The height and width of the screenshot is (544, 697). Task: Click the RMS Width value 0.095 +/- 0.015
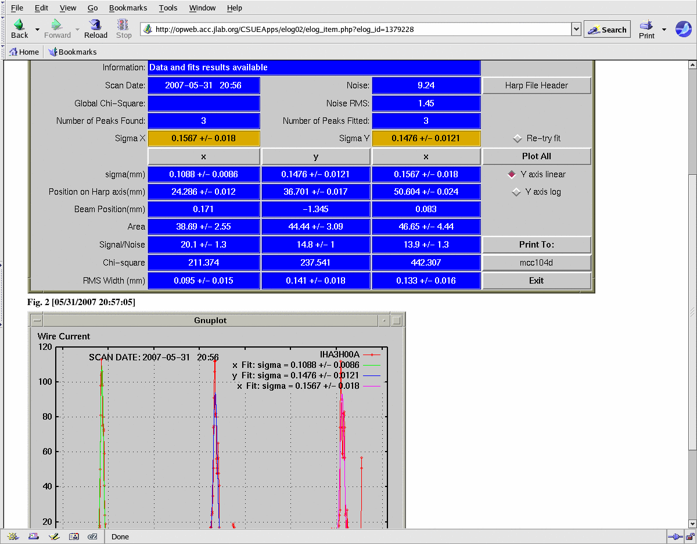[204, 281]
